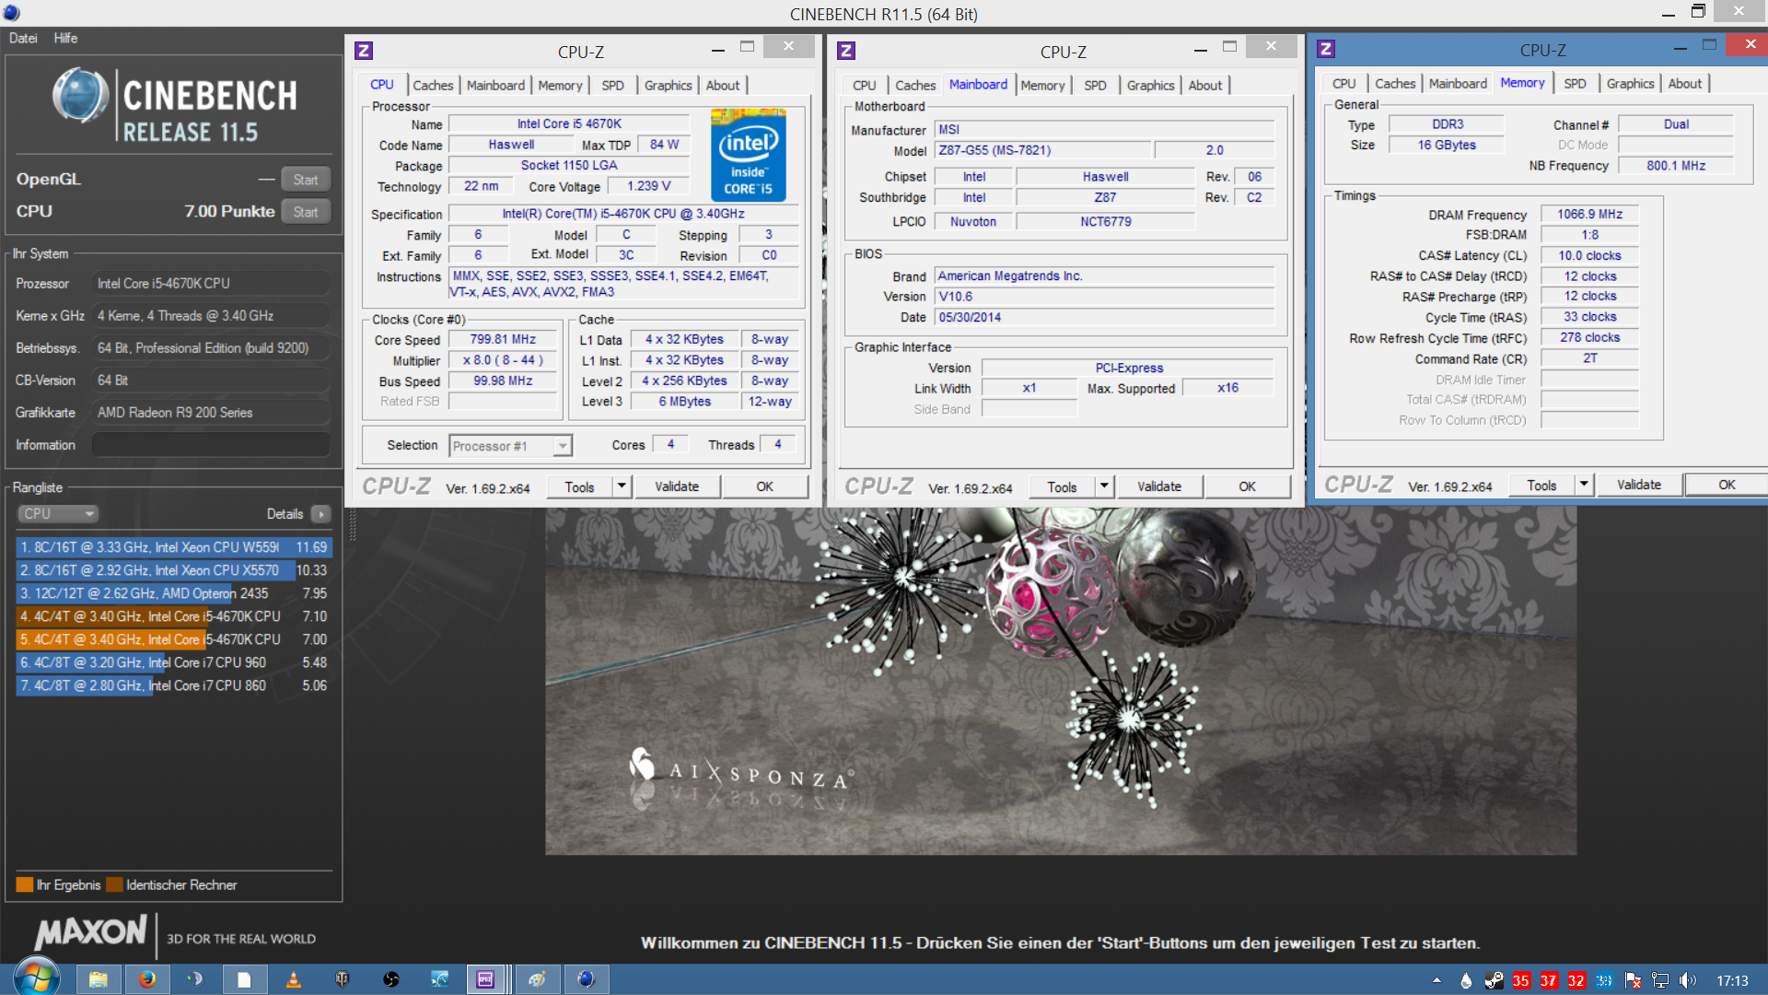This screenshot has width=1768, height=995.
Task: Click CPU-Z logo icon in Mainboard window
Action: 846,52
